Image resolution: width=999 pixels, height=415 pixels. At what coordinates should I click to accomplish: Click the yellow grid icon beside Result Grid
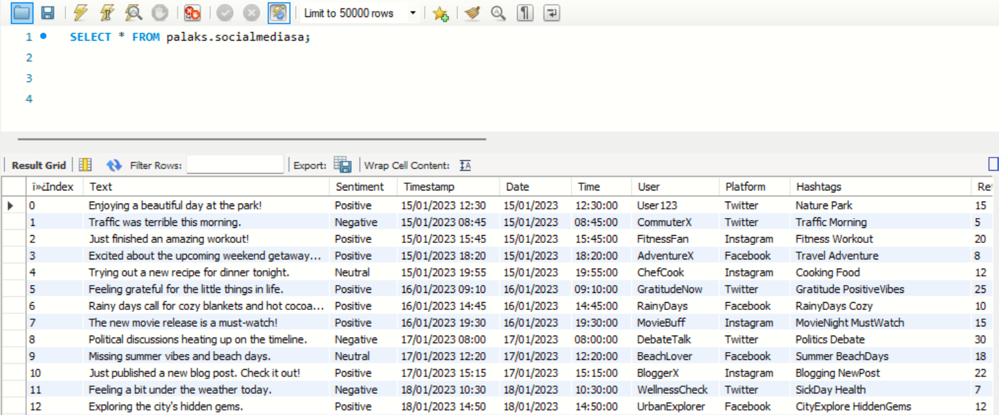[85, 165]
